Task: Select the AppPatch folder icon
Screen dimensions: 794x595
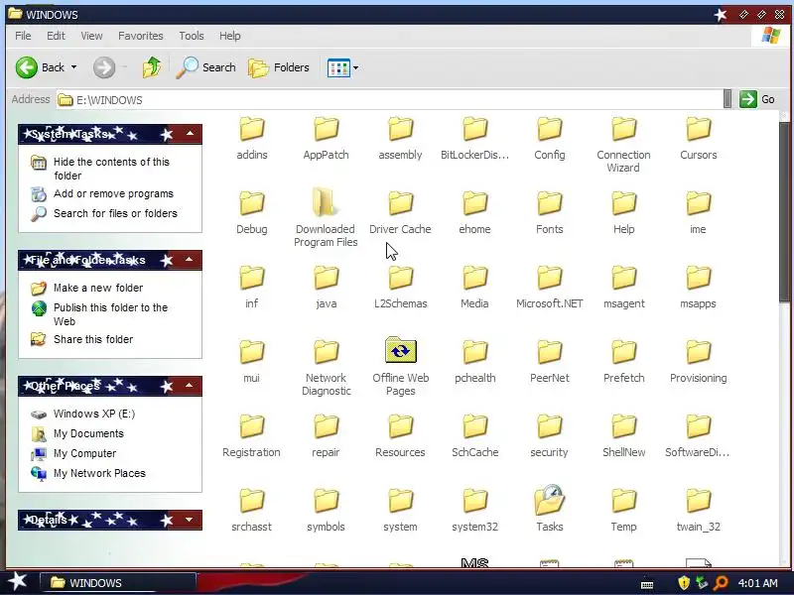Action: click(326, 129)
